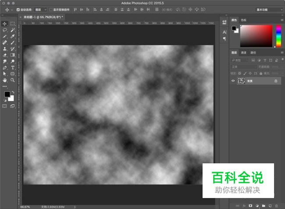
Task: Open the status bar info arrow menu
Action: [75, 207]
